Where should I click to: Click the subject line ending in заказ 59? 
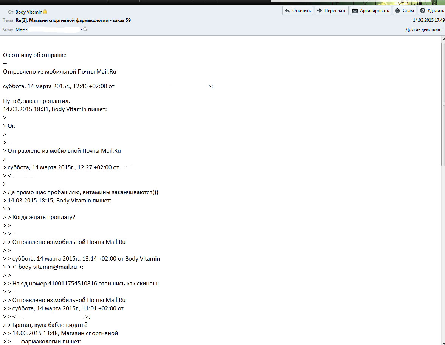73,20
